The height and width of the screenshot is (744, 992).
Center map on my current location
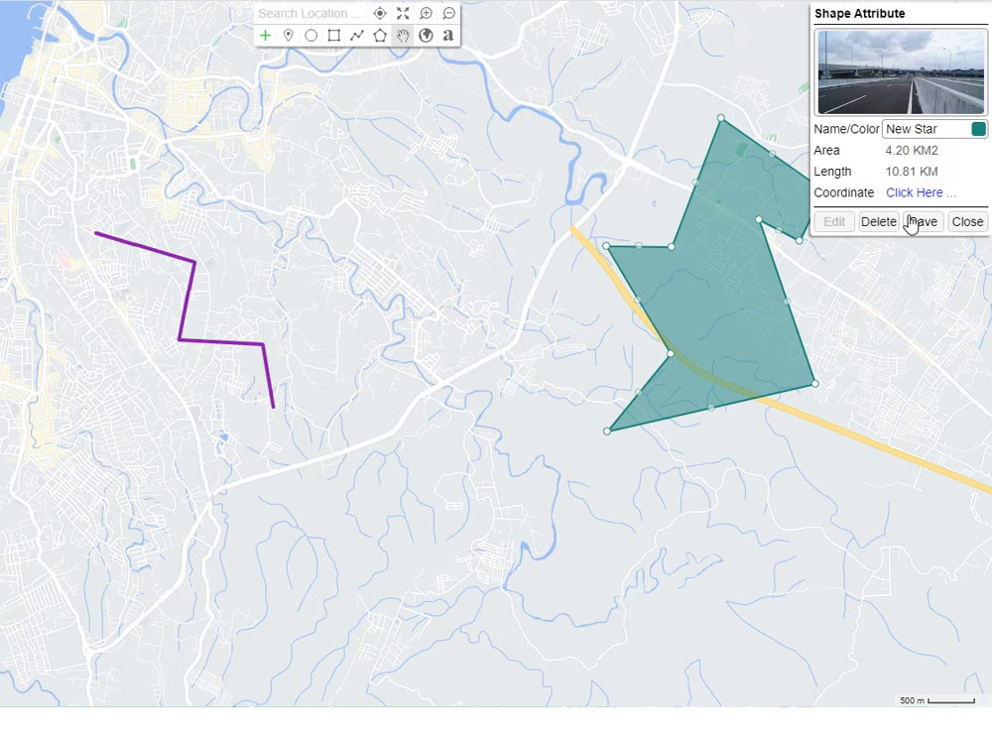click(x=380, y=13)
